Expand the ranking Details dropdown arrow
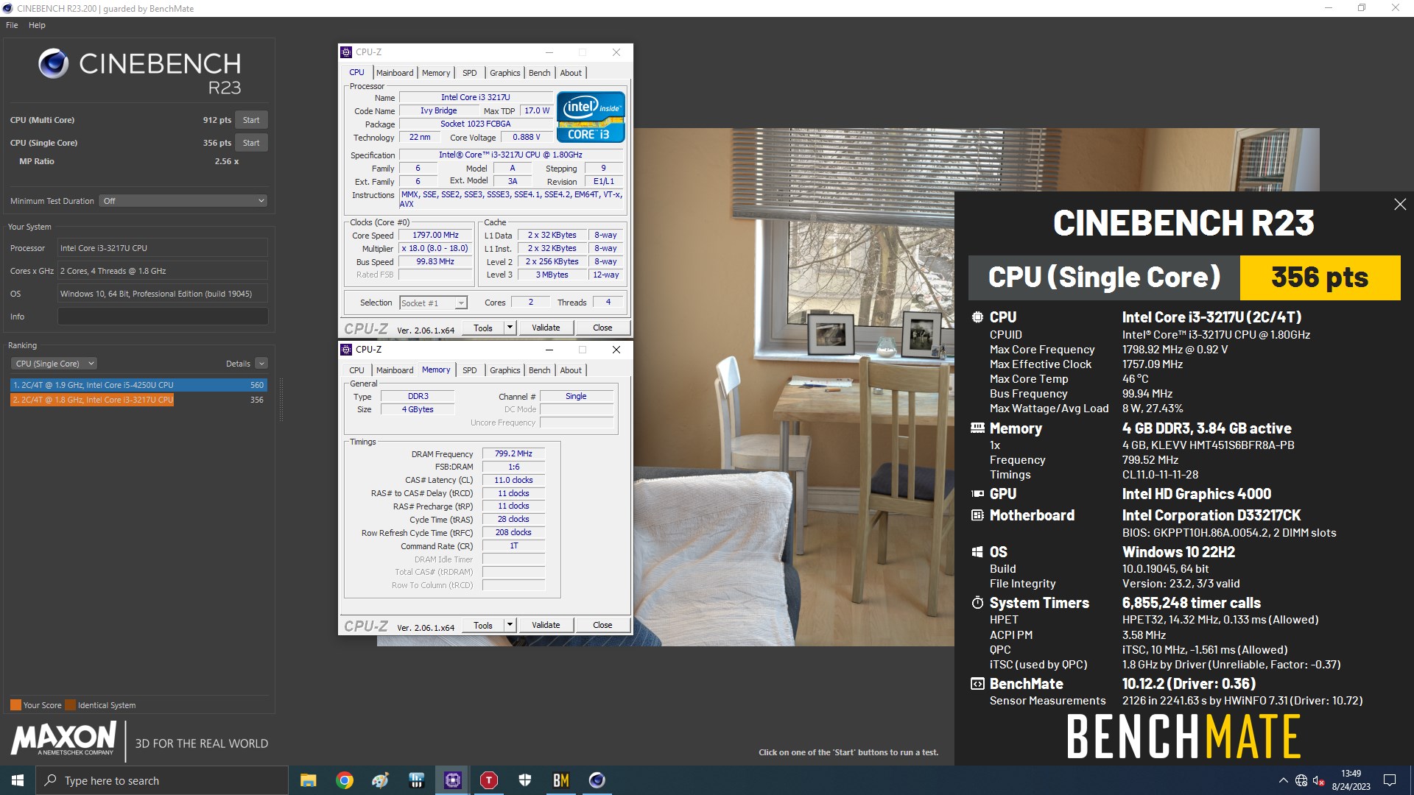This screenshot has width=1414, height=795. coord(261,364)
